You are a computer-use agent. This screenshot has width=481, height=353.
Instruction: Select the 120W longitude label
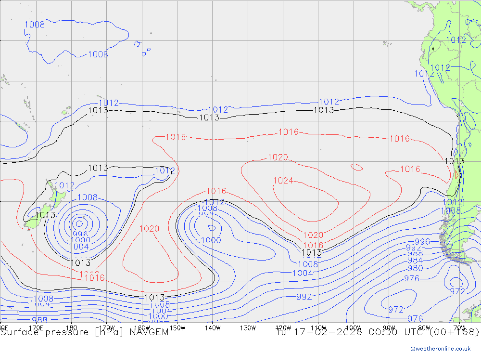tap(283, 328)
